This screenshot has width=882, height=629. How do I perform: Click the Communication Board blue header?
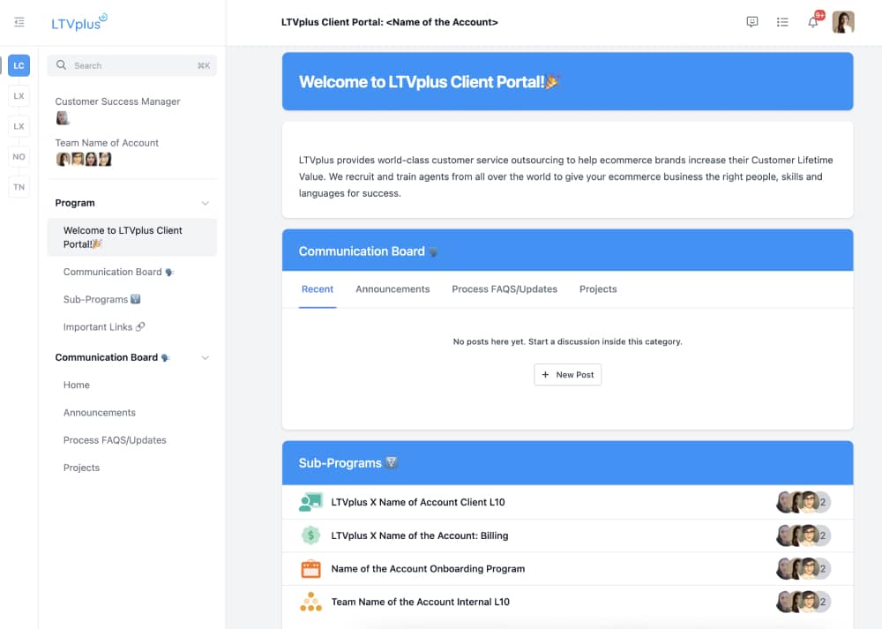click(567, 251)
